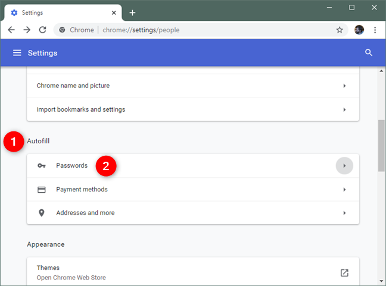Expand Chrome name and picture arrow
The height and width of the screenshot is (286, 386).
click(x=344, y=86)
